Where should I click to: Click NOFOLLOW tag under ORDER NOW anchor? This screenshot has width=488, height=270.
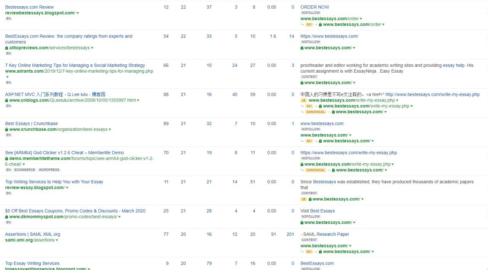(311, 13)
